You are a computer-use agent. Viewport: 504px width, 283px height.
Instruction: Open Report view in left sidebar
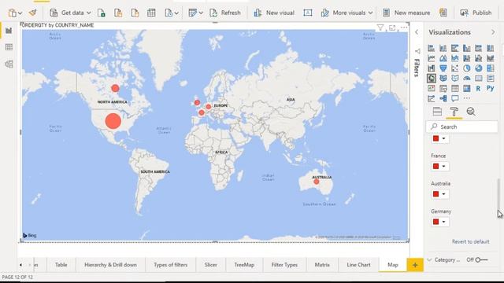coord(9,31)
